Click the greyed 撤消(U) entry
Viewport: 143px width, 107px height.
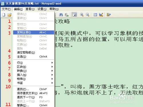pos(33,14)
